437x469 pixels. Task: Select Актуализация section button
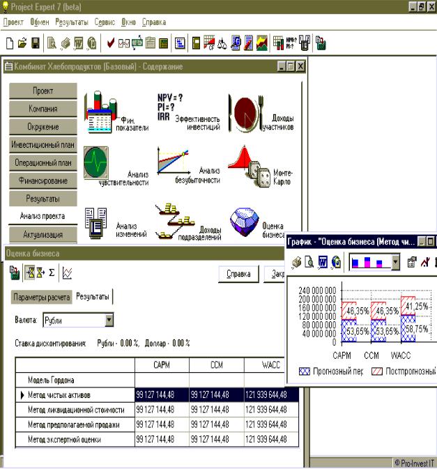pyautogui.click(x=43, y=234)
